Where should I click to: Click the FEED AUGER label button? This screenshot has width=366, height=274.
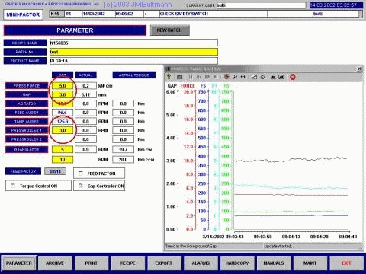click(x=27, y=113)
